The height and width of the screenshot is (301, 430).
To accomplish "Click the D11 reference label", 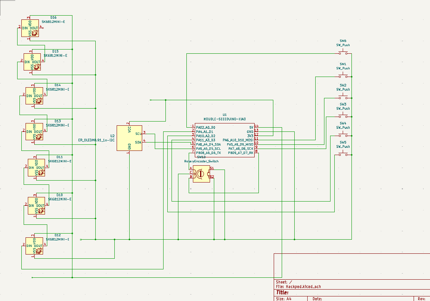I will 59,157.
